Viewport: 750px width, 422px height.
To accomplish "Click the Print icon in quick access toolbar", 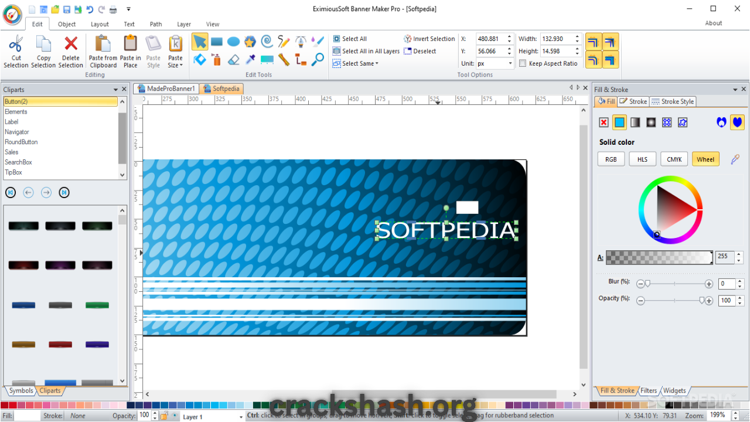I will [113, 9].
